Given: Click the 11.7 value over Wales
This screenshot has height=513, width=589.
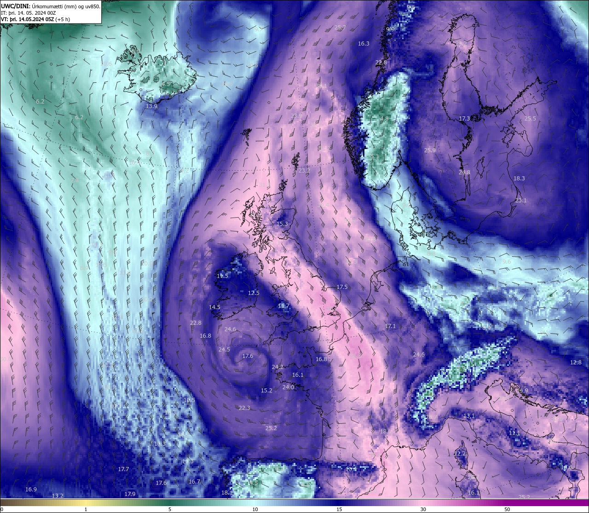Looking at the screenshot, I should (x=283, y=306).
